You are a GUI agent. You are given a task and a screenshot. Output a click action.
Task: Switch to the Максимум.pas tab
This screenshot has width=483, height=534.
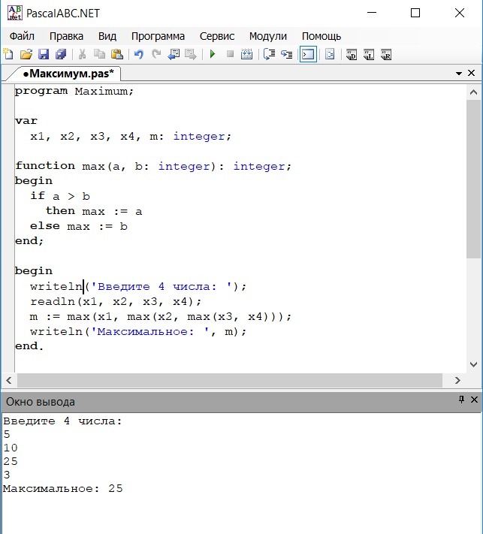click(x=66, y=74)
